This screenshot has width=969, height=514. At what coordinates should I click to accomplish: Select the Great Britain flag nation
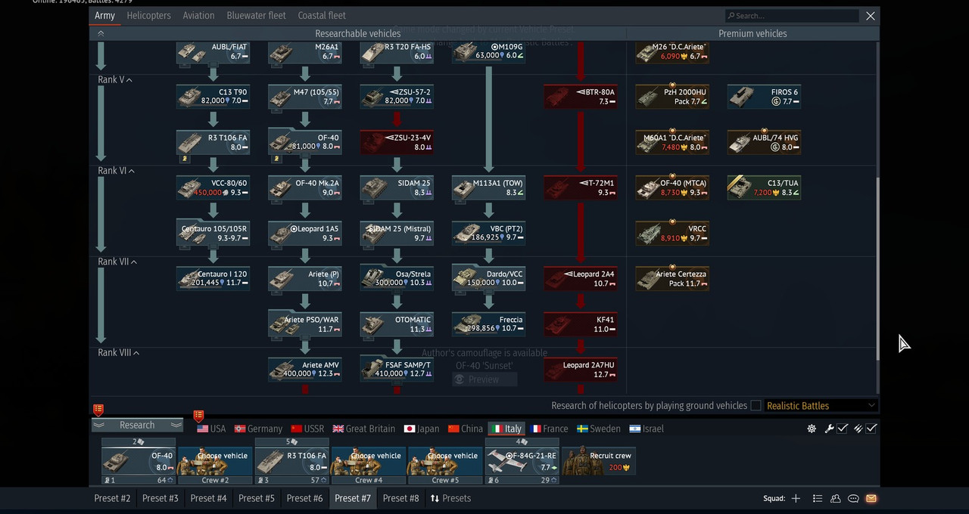(x=363, y=429)
